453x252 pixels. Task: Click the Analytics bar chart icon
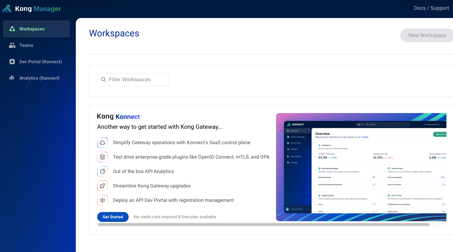12,78
